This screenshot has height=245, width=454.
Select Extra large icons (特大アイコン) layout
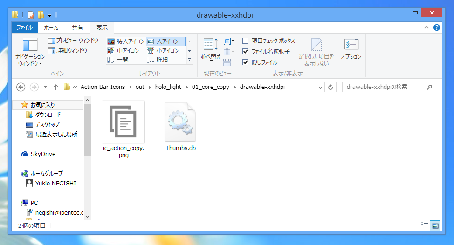[x=126, y=41]
